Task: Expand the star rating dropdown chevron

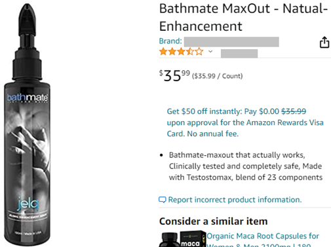Action: coord(210,52)
